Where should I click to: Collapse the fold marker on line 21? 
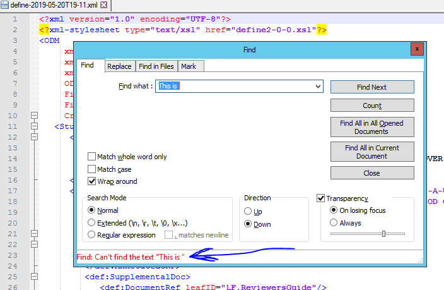(x=34, y=234)
